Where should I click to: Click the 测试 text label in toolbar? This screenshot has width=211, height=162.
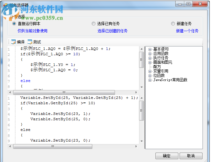tap(37, 42)
